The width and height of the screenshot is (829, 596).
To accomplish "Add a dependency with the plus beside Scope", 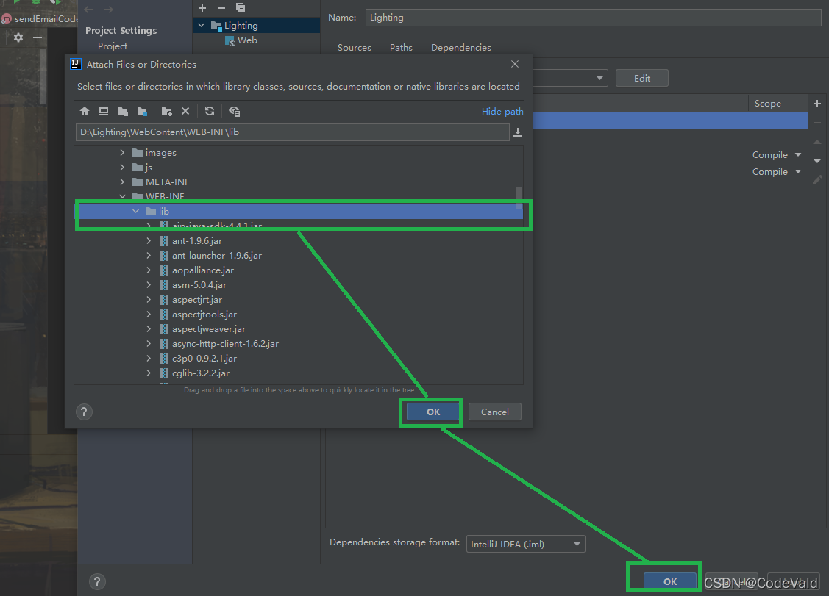I will pos(817,104).
